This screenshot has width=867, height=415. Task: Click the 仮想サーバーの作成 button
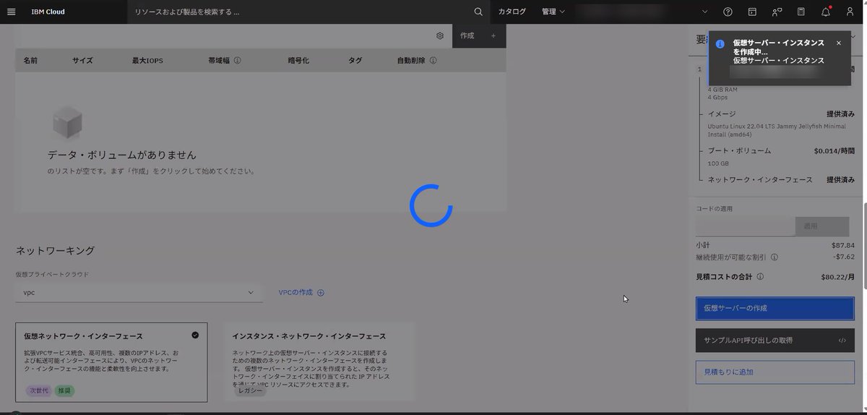[x=775, y=308]
